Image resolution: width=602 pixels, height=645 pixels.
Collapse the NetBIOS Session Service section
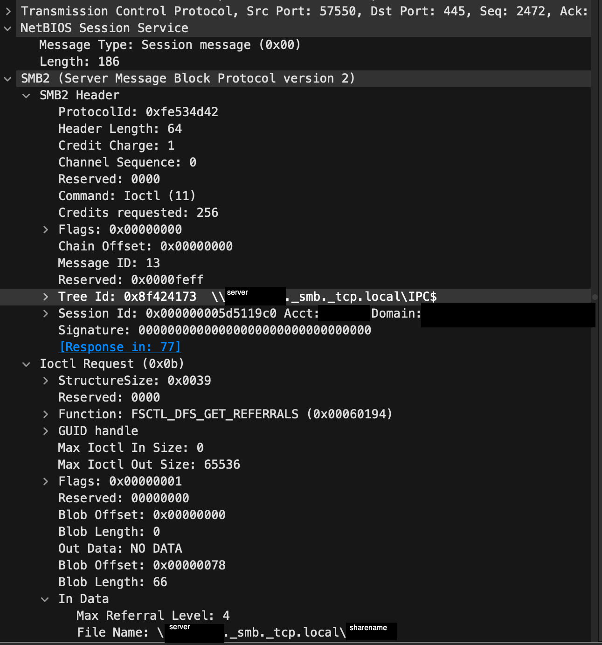pyautogui.click(x=7, y=28)
